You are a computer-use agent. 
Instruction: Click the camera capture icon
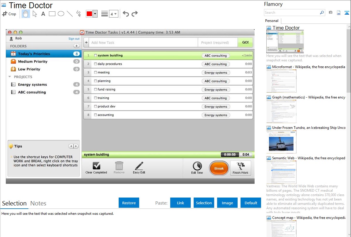pyautogui.click(x=330, y=13)
